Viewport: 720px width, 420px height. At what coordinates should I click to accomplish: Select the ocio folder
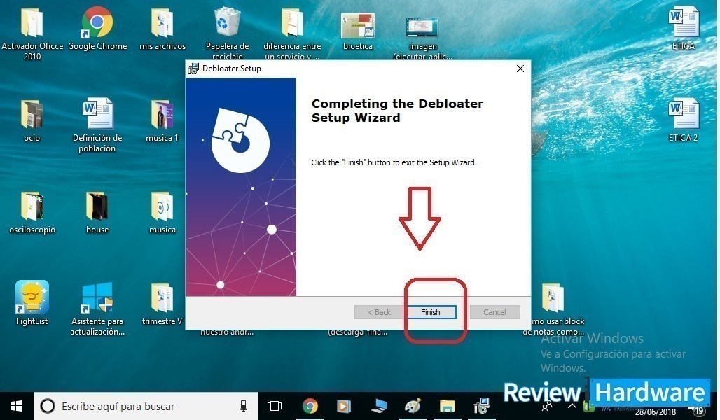pos(32,120)
